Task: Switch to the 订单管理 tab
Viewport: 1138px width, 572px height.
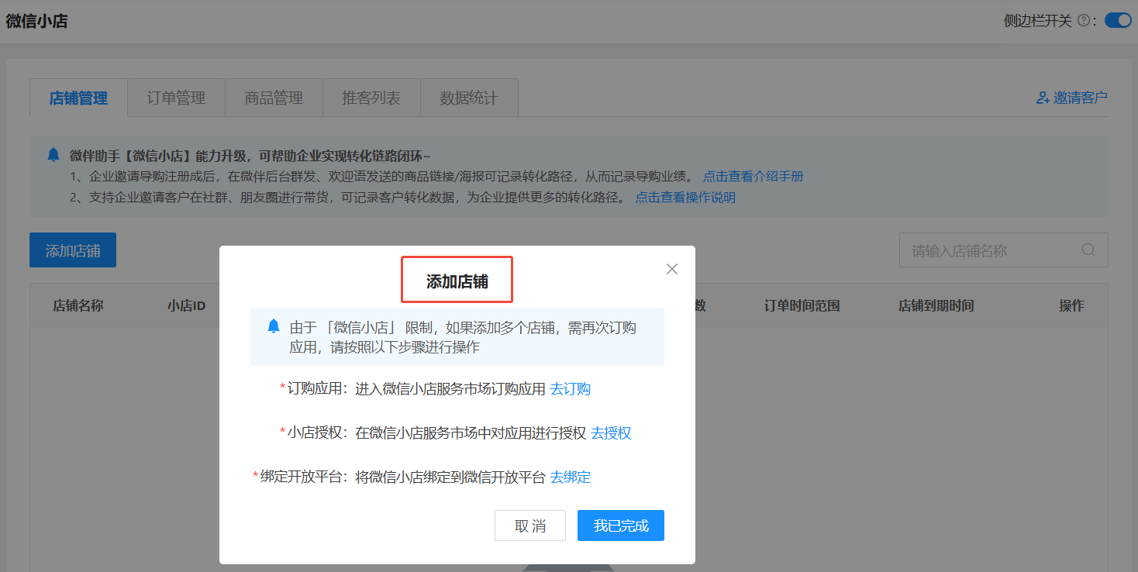Action: [x=176, y=98]
